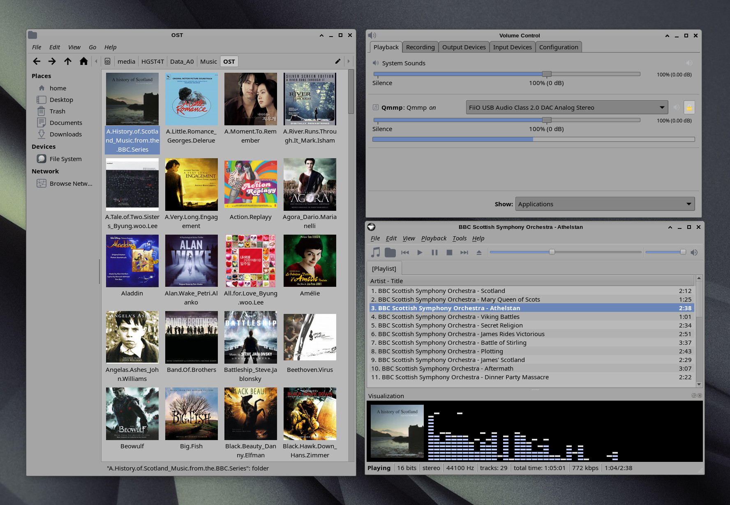Open home folder via toolbar home icon

click(84, 62)
